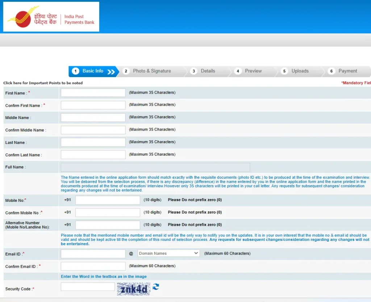Click the znk4d captcha image
371x302 pixels.
(133, 289)
